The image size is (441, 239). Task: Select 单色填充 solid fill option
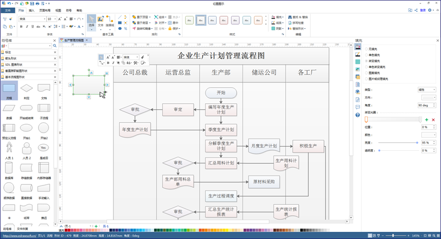tap(373, 55)
